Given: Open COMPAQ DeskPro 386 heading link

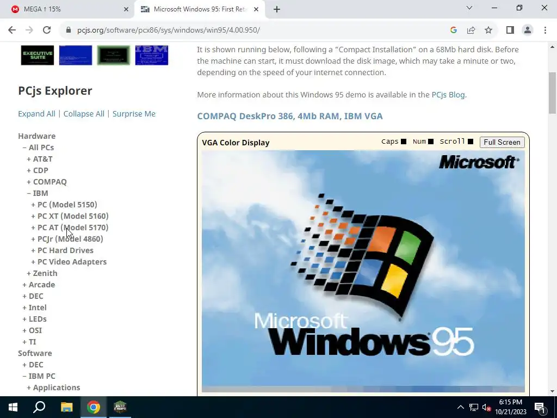Looking at the screenshot, I should (x=290, y=116).
